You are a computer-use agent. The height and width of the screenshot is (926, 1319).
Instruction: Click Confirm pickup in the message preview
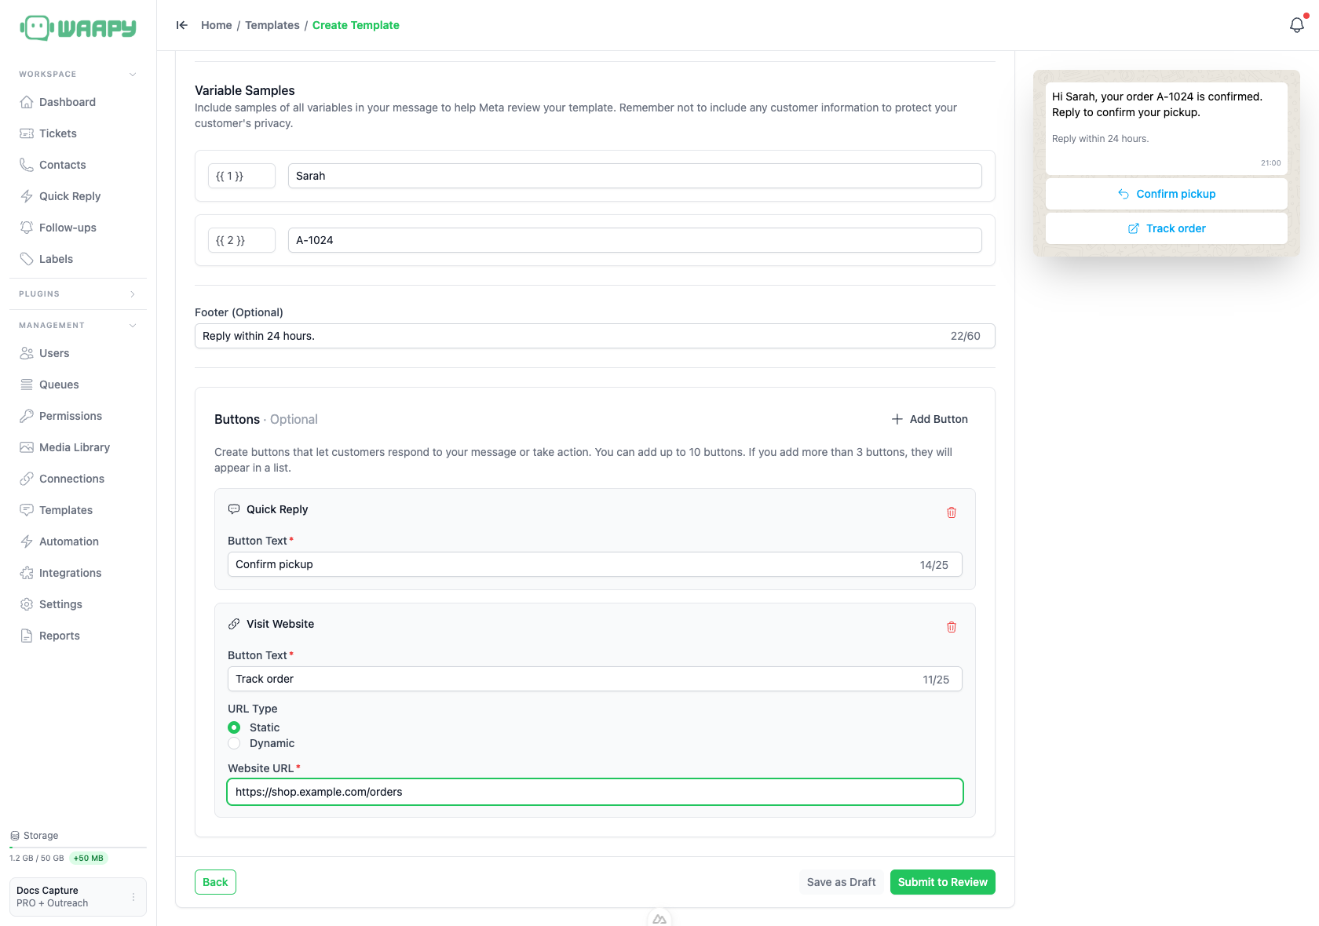tap(1167, 194)
